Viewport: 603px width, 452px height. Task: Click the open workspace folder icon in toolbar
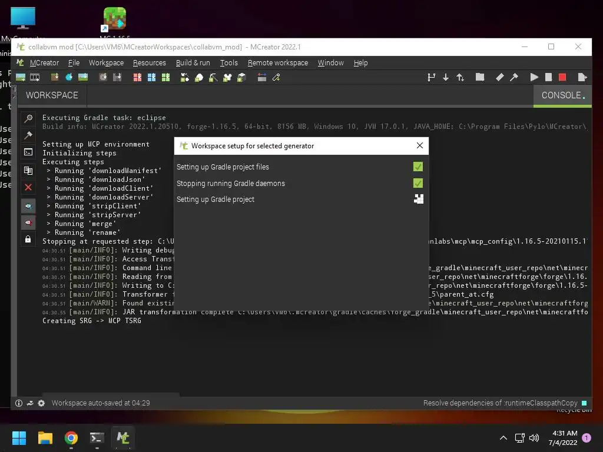click(x=480, y=77)
